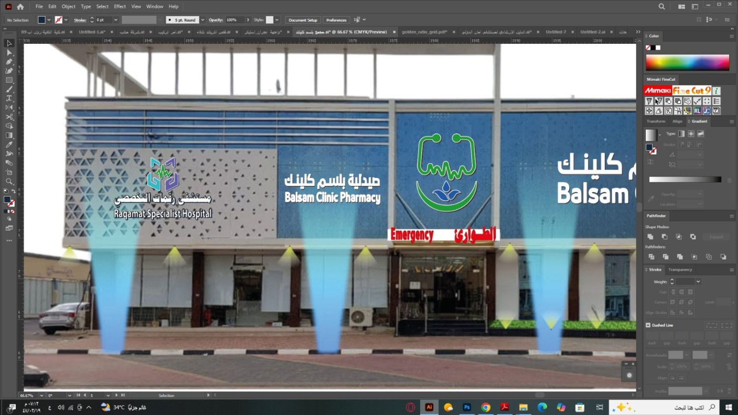Select the Direct Selection tool
Viewport: 738px width, 415px height.
(9, 53)
